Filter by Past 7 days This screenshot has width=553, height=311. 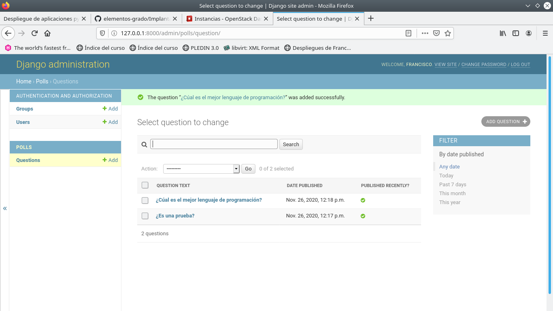pyautogui.click(x=453, y=185)
